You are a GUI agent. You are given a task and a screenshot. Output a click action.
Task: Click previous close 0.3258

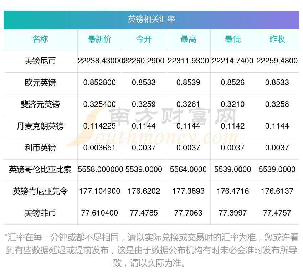(x=277, y=104)
